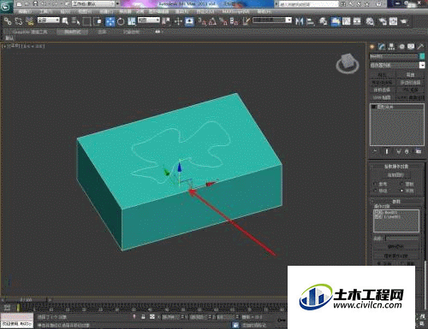Click the 拾取图形 (Pick Shape) button
Screen dimensions: 428x329
395,175
